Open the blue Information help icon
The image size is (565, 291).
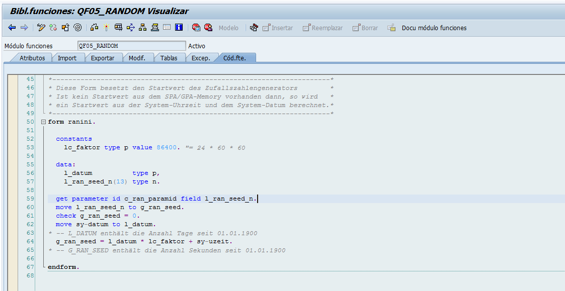pyautogui.click(x=179, y=28)
